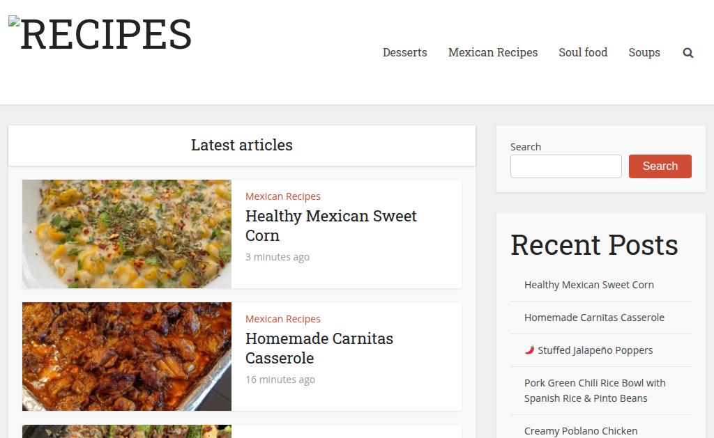The width and height of the screenshot is (714, 438).
Task: Open the Homemade Carnitas Casserole article title
Action: (319, 348)
